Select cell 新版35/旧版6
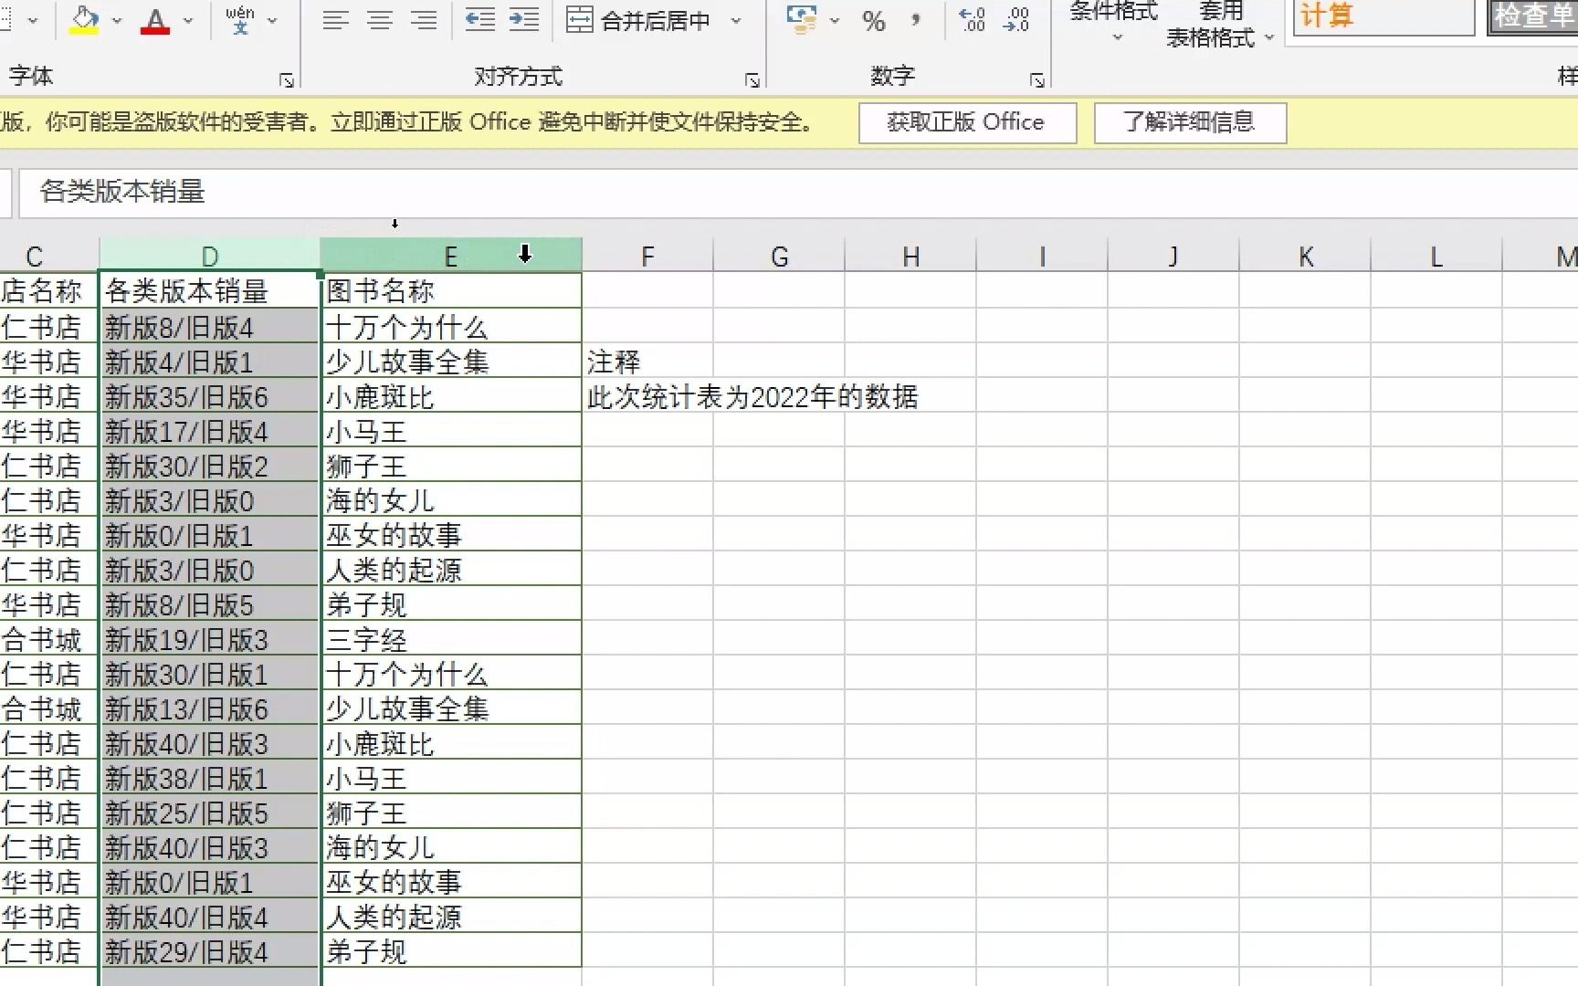 point(209,396)
